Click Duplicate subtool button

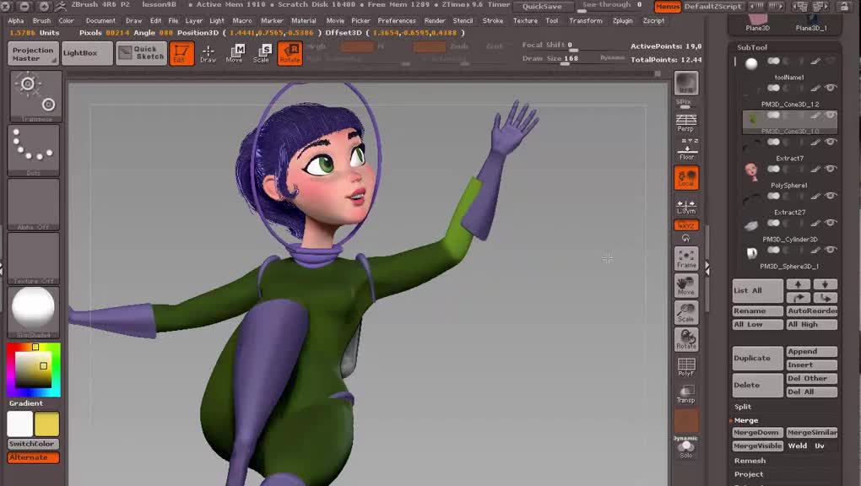pos(758,358)
